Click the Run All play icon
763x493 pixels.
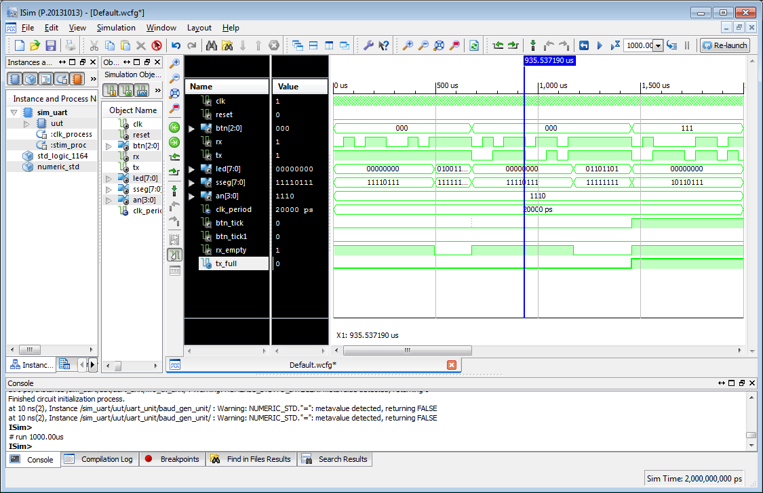click(x=600, y=45)
